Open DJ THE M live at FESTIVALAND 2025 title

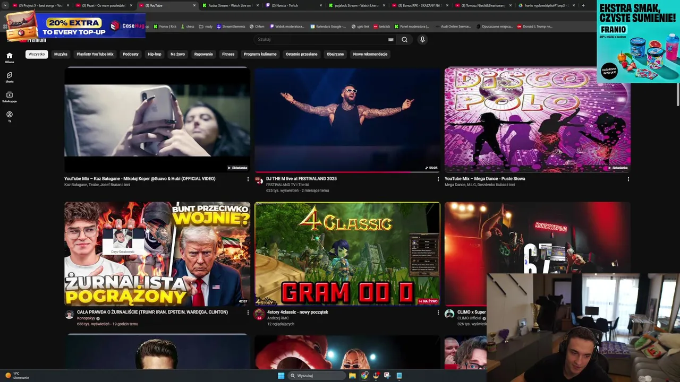pyautogui.click(x=301, y=179)
